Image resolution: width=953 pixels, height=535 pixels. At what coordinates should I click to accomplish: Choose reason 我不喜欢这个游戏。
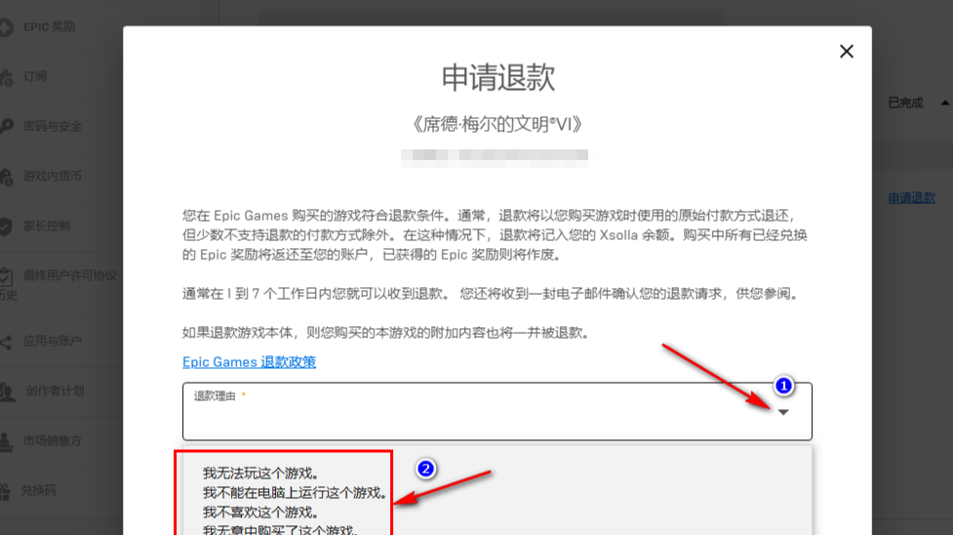(x=260, y=512)
